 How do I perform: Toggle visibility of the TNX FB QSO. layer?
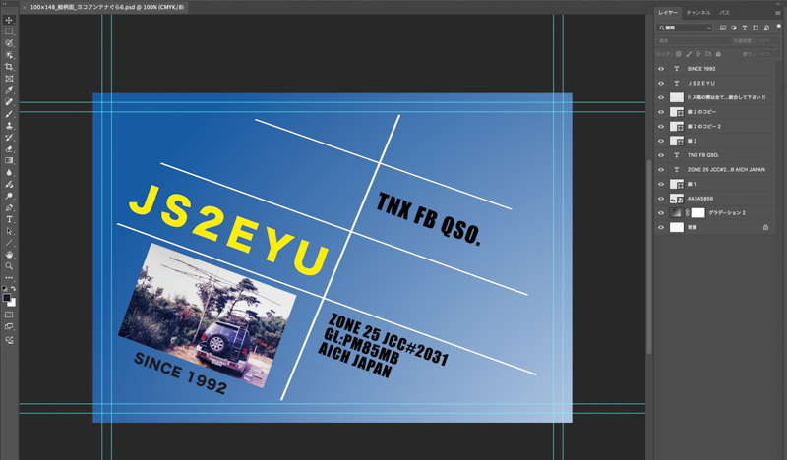(x=661, y=155)
